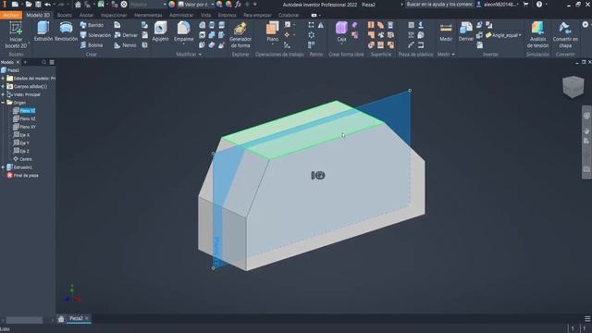
Task: Switch to the Entornos tab
Action: point(227,15)
